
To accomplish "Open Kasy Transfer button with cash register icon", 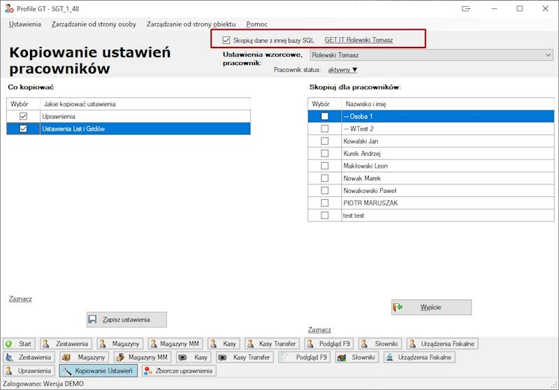I will (x=245, y=357).
